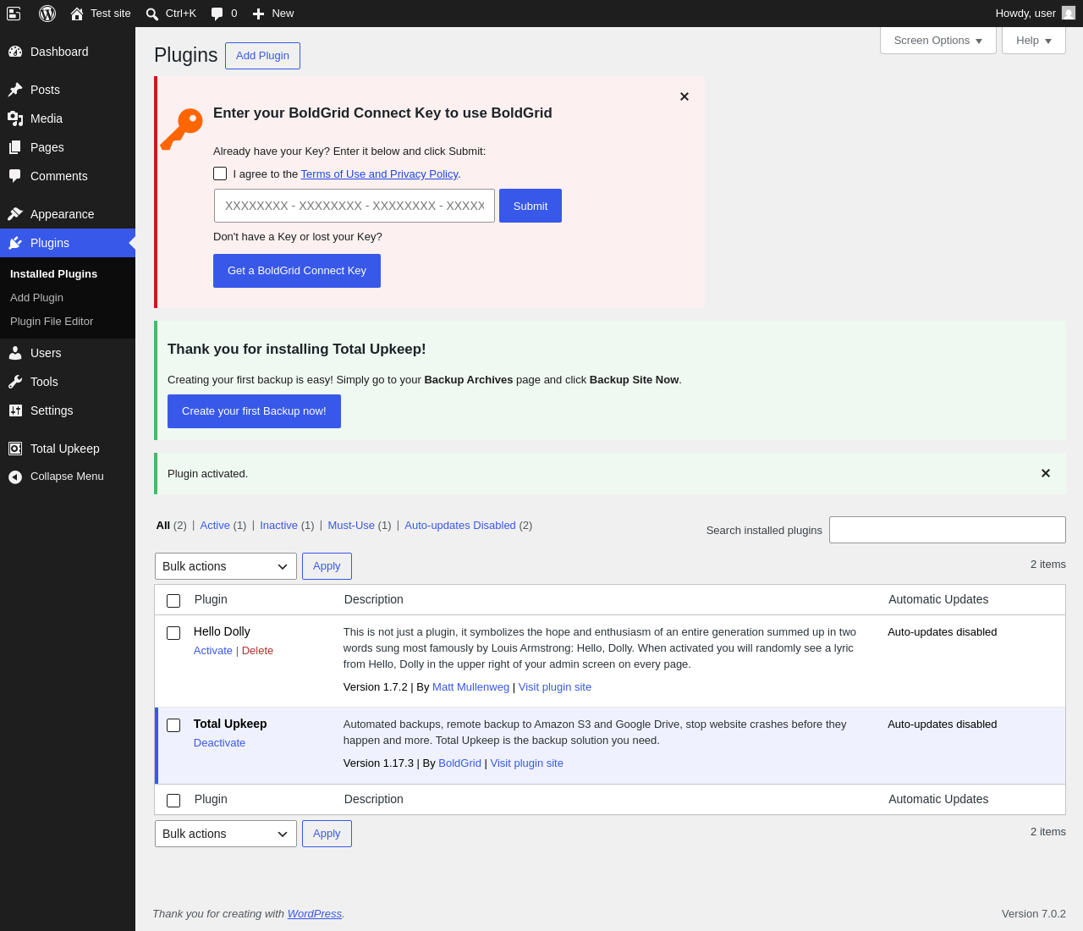This screenshot has width=1083, height=931.
Task: Click the Howdy, user account label
Action: pos(1025,14)
